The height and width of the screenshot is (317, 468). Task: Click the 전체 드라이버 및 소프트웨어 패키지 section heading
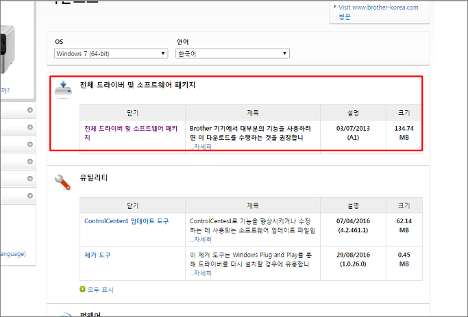[138, 85]
